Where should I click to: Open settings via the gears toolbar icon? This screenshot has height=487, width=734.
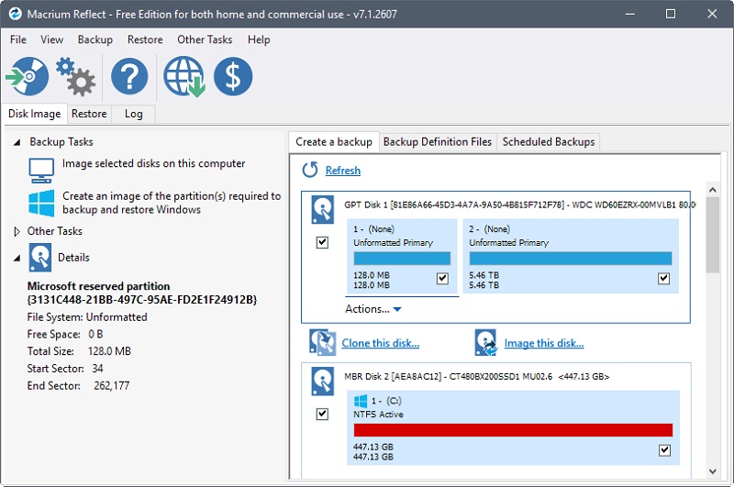tap(74, 77)
